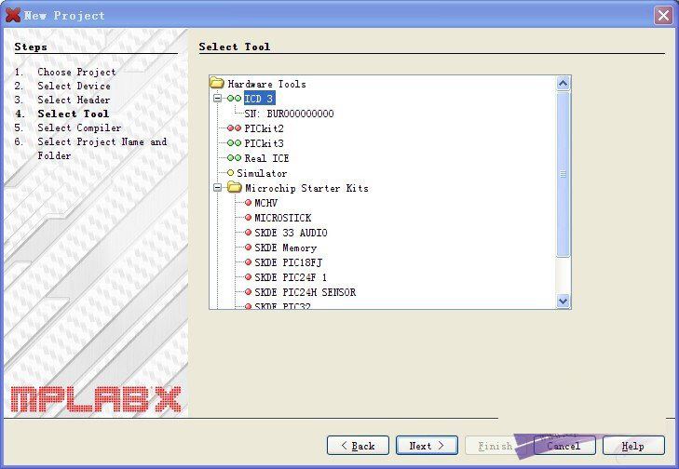Click the red status dots beside PICkit2
Screen dimensions: 679x469
[234, 128]
